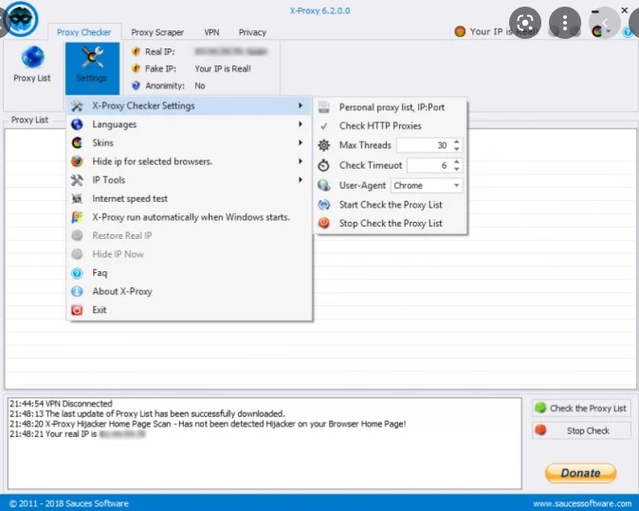Click the About X-Proxy info icon
This screenshot has height=511, width=639.
77,291
